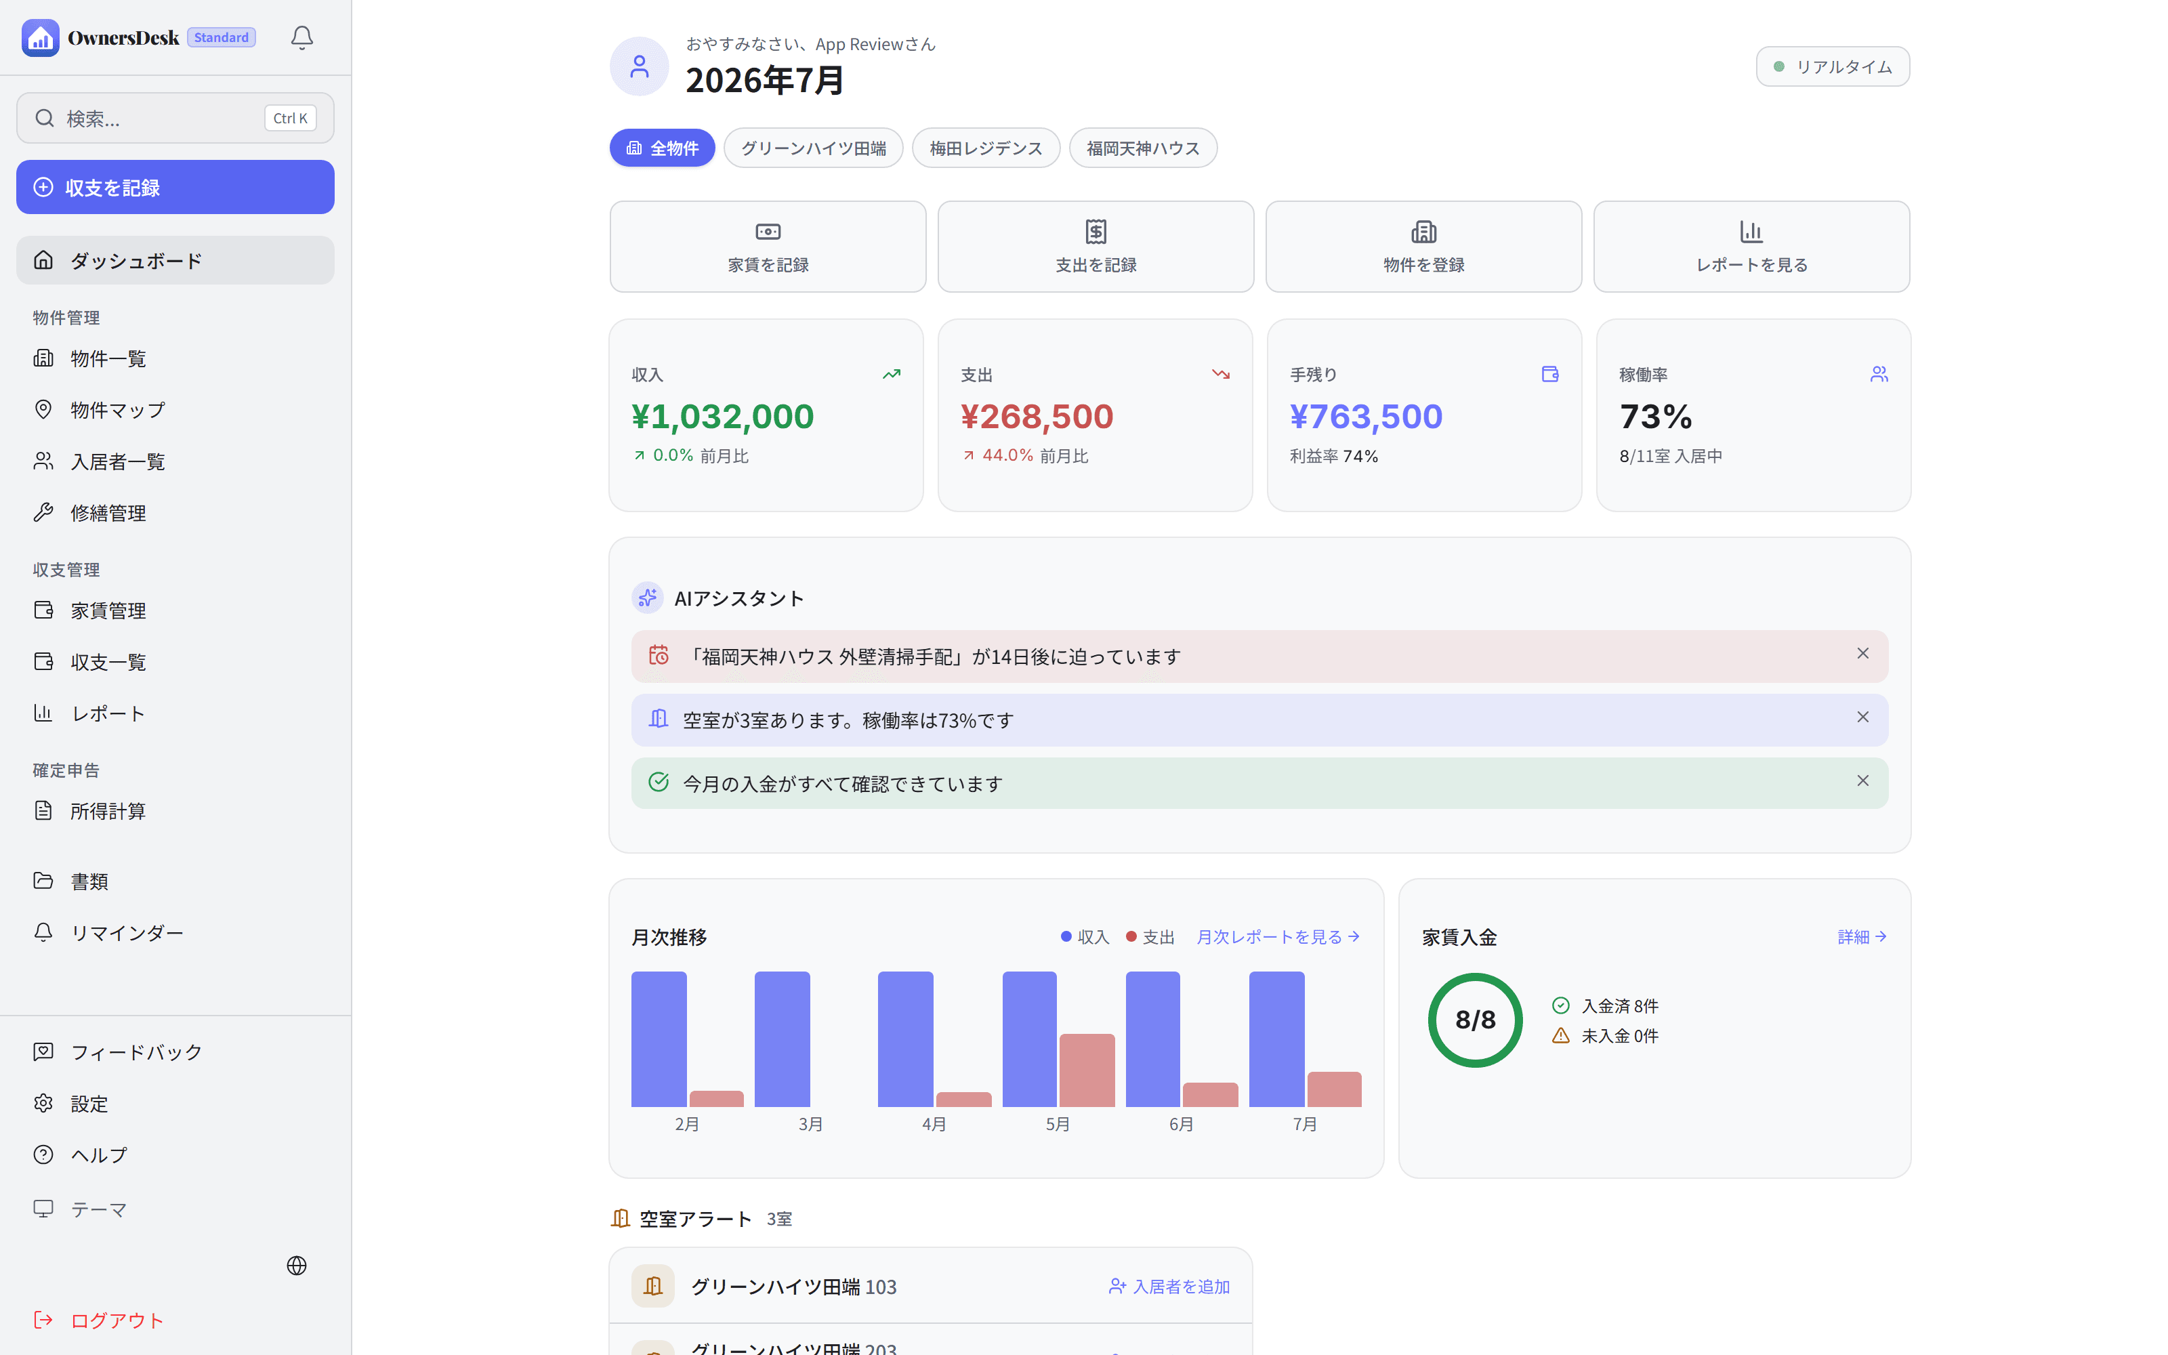Click the 7月 income bar in chart
Viewport: 2168px width, 1355px height.
point(1276,1039)
